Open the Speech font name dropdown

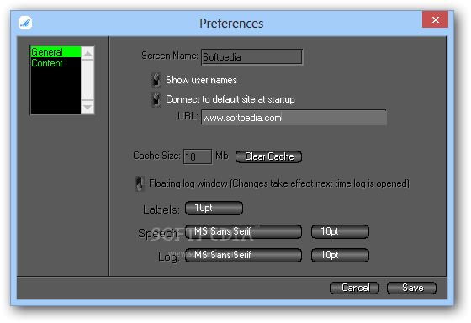click(x=243, y=231)
